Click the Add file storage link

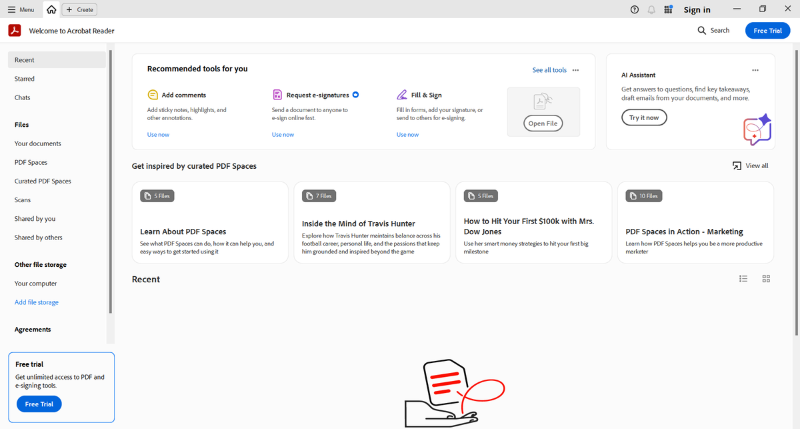[37, 302]
